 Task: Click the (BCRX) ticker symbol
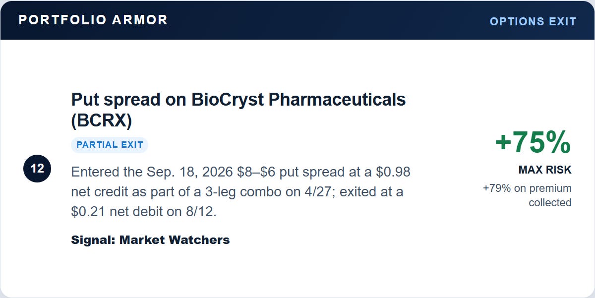(x=102, y=120)
